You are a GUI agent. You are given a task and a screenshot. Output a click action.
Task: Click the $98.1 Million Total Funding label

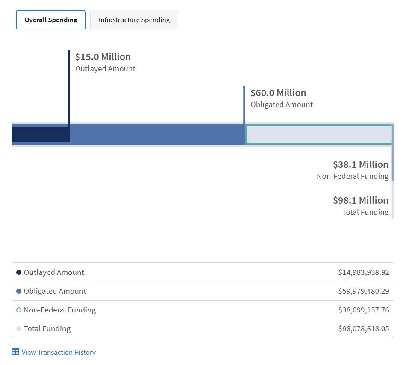[360, 201]
